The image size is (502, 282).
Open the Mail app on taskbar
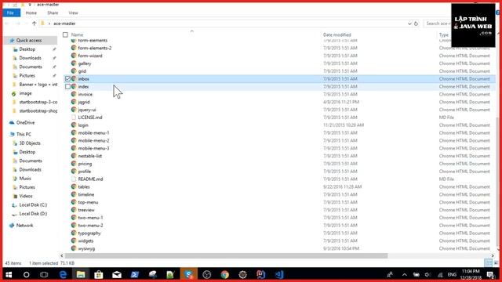point(117,275)
